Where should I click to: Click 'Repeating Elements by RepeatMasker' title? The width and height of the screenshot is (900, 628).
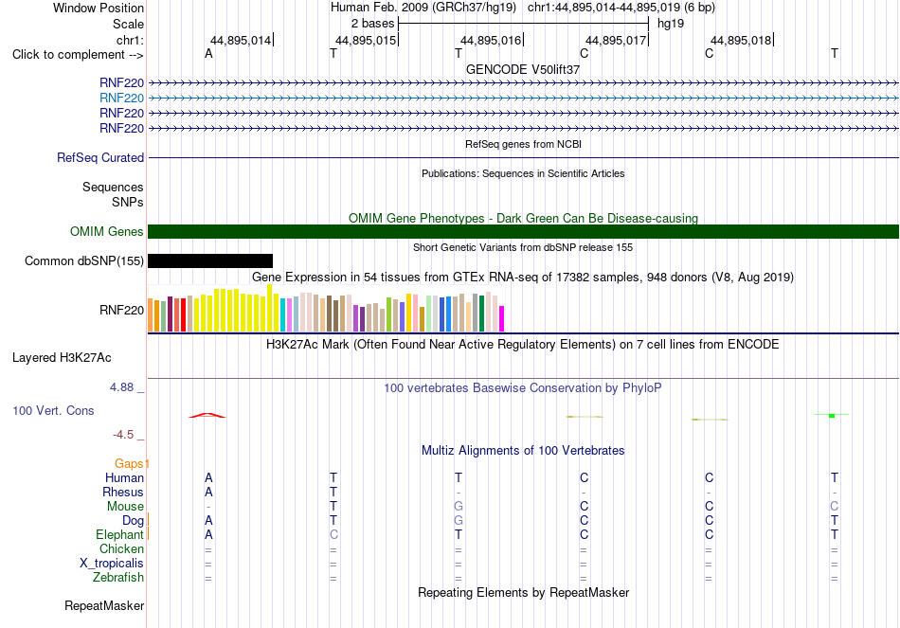point(523,592)
